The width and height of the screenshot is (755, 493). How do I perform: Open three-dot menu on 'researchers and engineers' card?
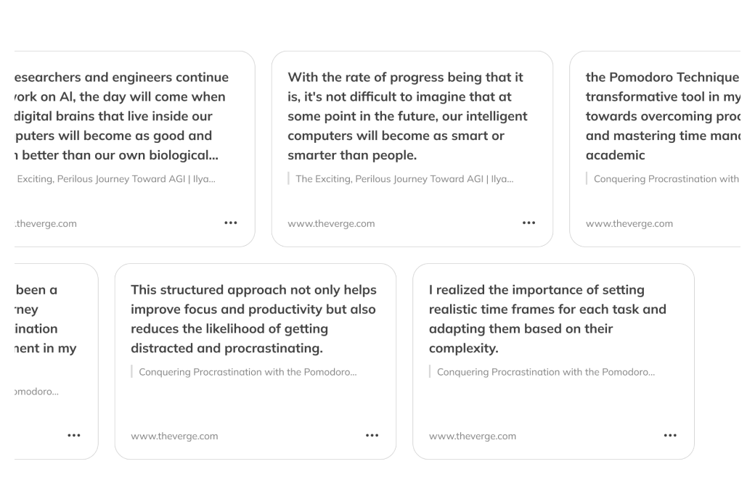tap(230, 223)
